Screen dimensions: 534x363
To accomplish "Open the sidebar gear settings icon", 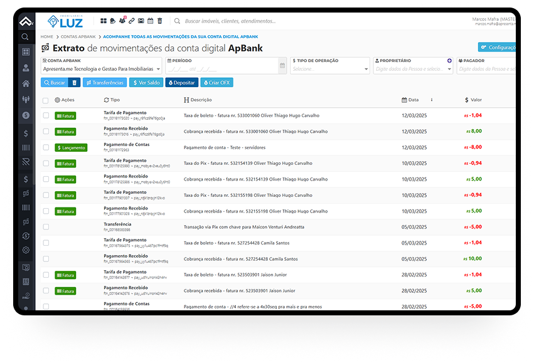I will pyautogui.click(x=26, y=250).
